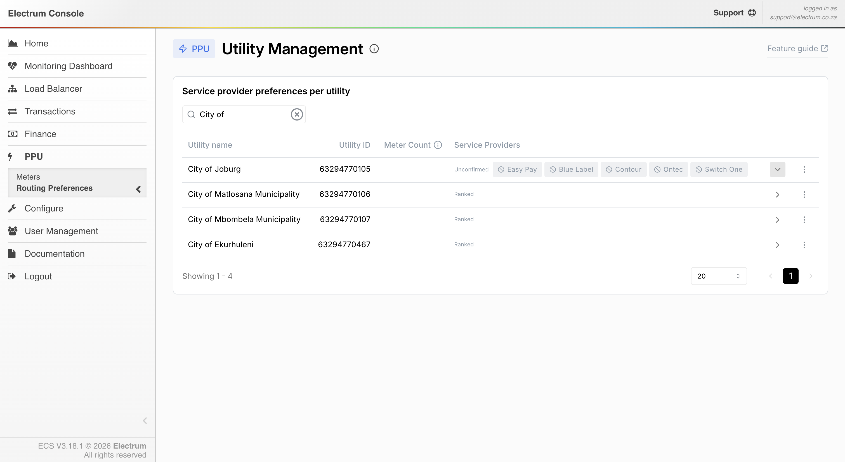Image resolution: width=845 pixels, height=462 pixels.
Task: Go to Transactions in the sidebar
Action: 50,111
